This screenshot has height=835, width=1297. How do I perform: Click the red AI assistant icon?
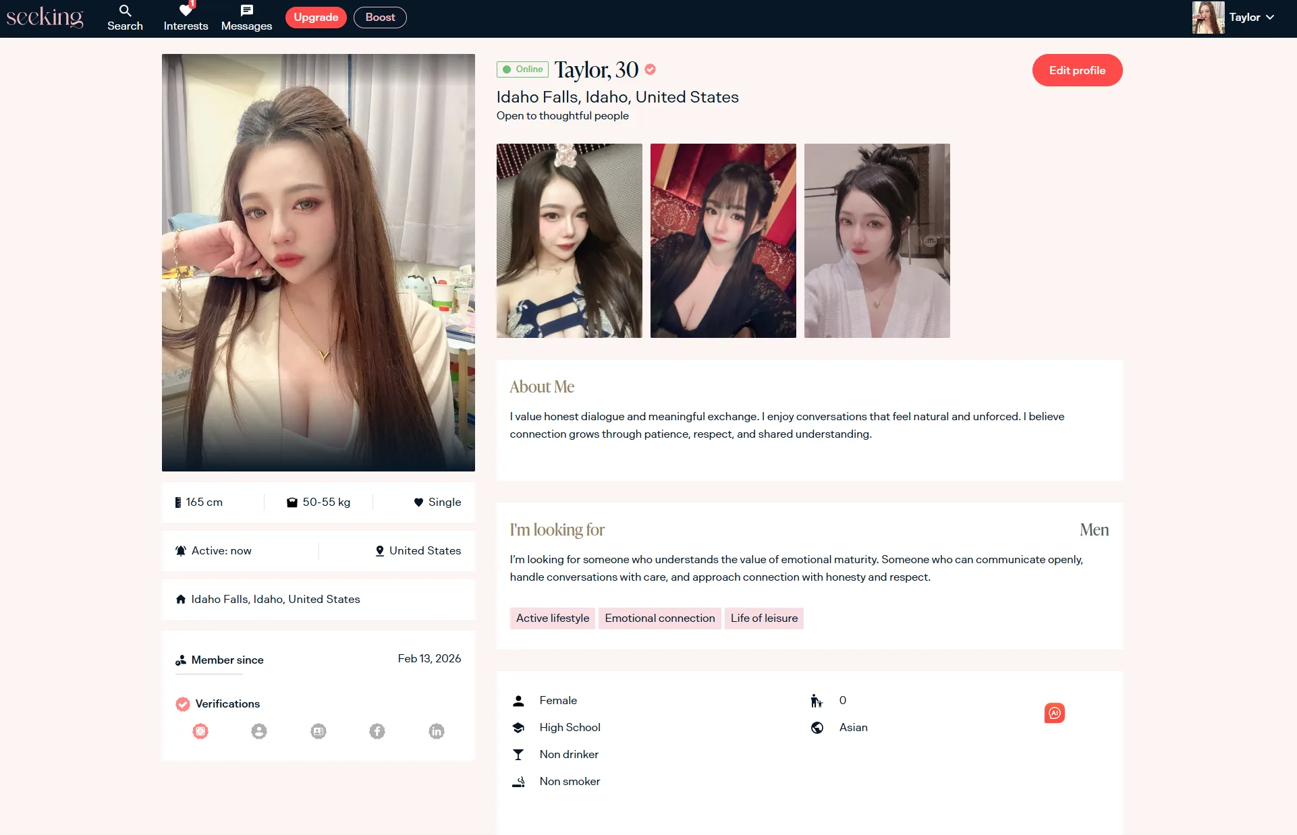1054,713
